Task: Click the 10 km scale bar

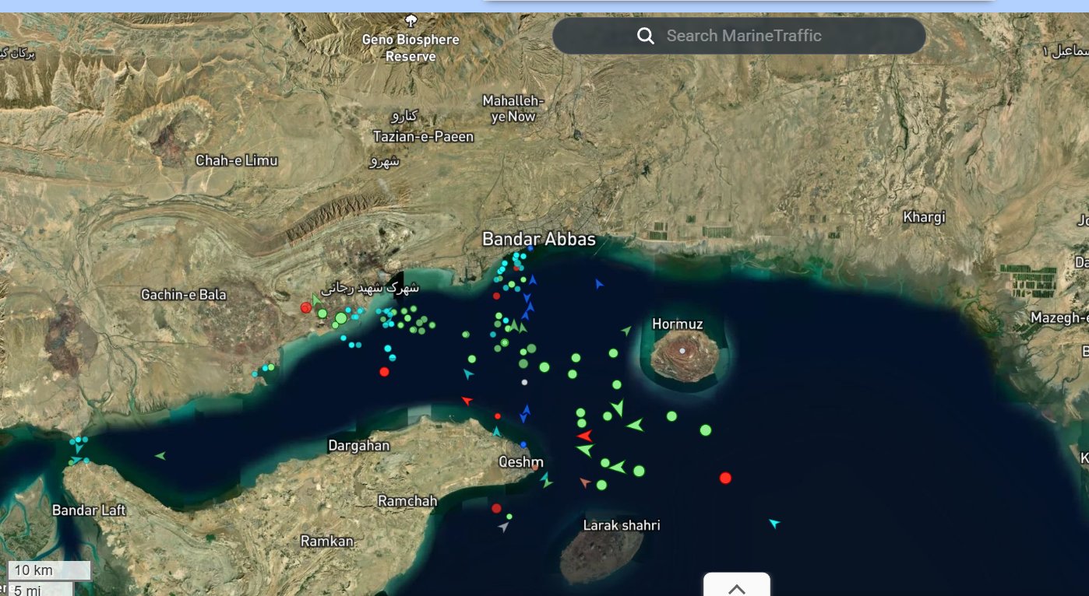Action: point(49,570)
